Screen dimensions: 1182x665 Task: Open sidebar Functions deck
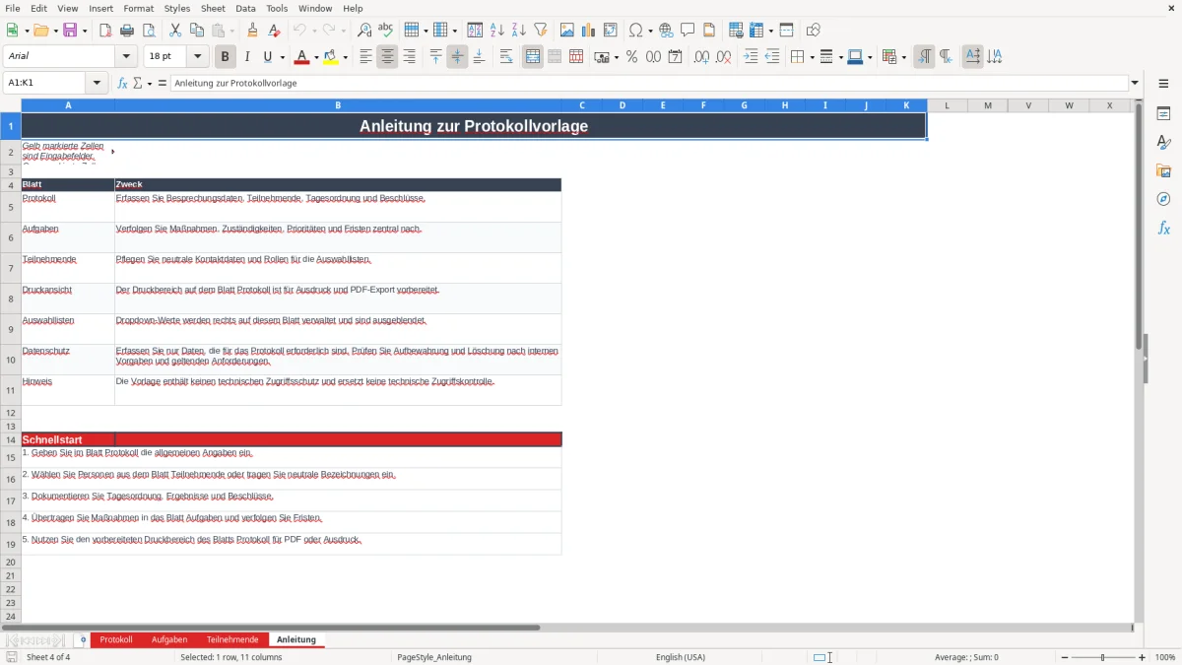(x=1163, y=229)
